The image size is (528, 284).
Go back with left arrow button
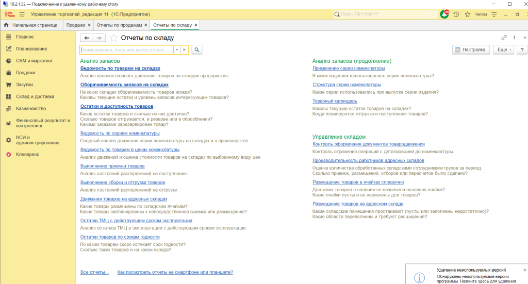click(87, 38)
